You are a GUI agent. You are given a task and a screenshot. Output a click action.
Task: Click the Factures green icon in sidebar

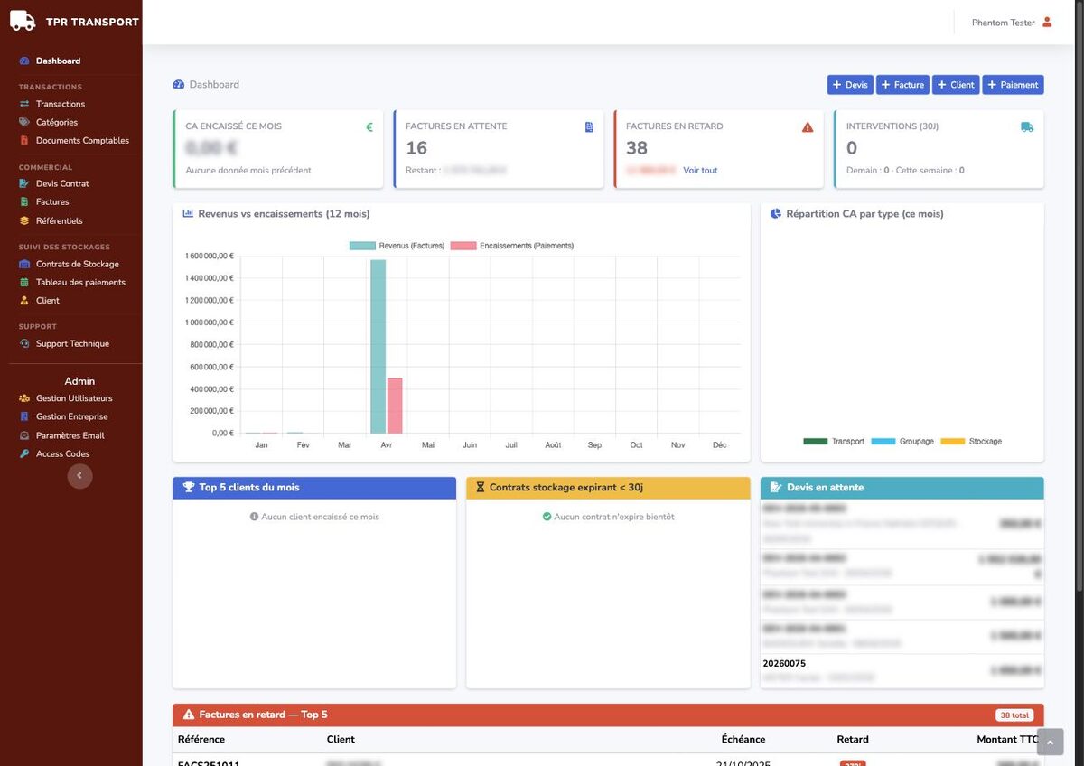[24, 201]
